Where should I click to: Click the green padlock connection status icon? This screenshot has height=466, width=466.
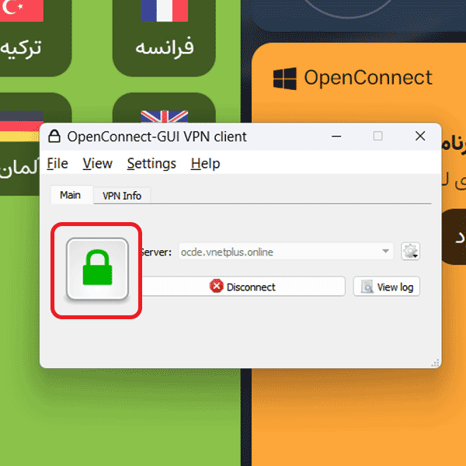coord(97,270)
